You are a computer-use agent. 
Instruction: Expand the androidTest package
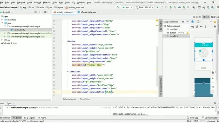tap(5, 33)
